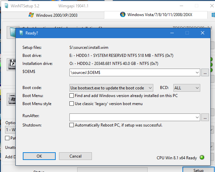
Task: Click OK to start the setup
Action: click(39, 156)
